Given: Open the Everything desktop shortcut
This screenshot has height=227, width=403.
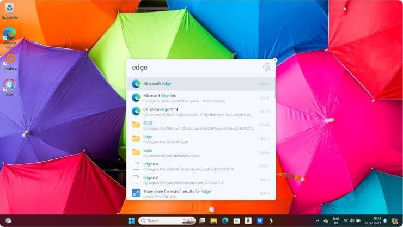Looking at the screenshot, I should click(x=10, y=62).
